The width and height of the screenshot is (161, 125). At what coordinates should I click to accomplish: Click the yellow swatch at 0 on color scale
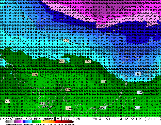pyautogui.click(x=41, y=122)
